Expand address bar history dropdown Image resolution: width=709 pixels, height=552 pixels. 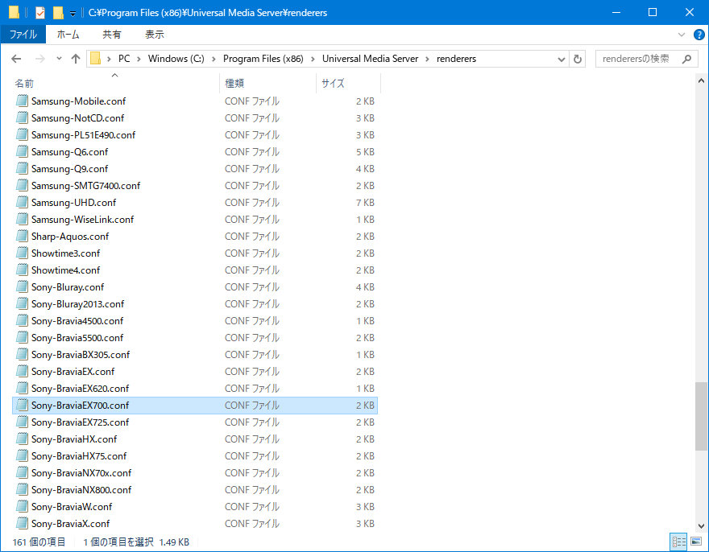561,60
